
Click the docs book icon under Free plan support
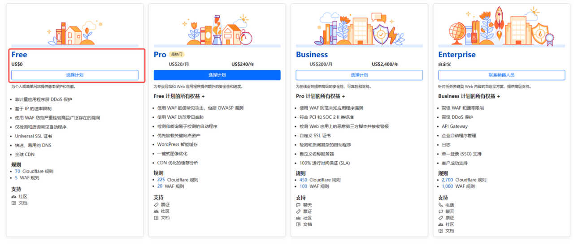click(13, 203)
